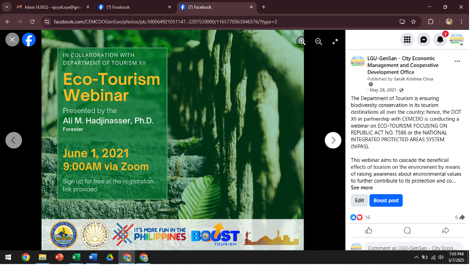Open a new browser tab
The image size is (470, 265).
point(264,7)
